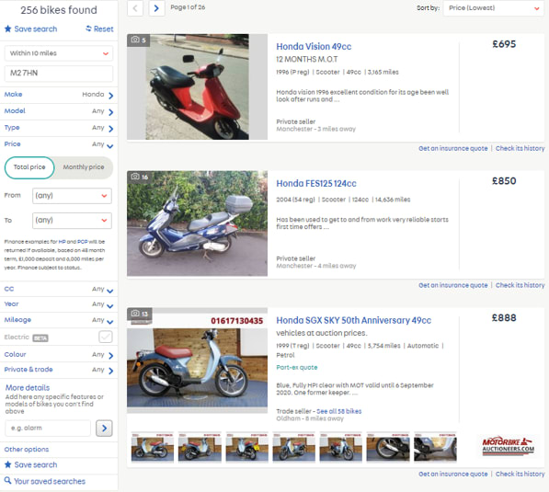Submit More details keyword arrow button
The width and height of the screenshot is (549, 492).
click(104, 428)
